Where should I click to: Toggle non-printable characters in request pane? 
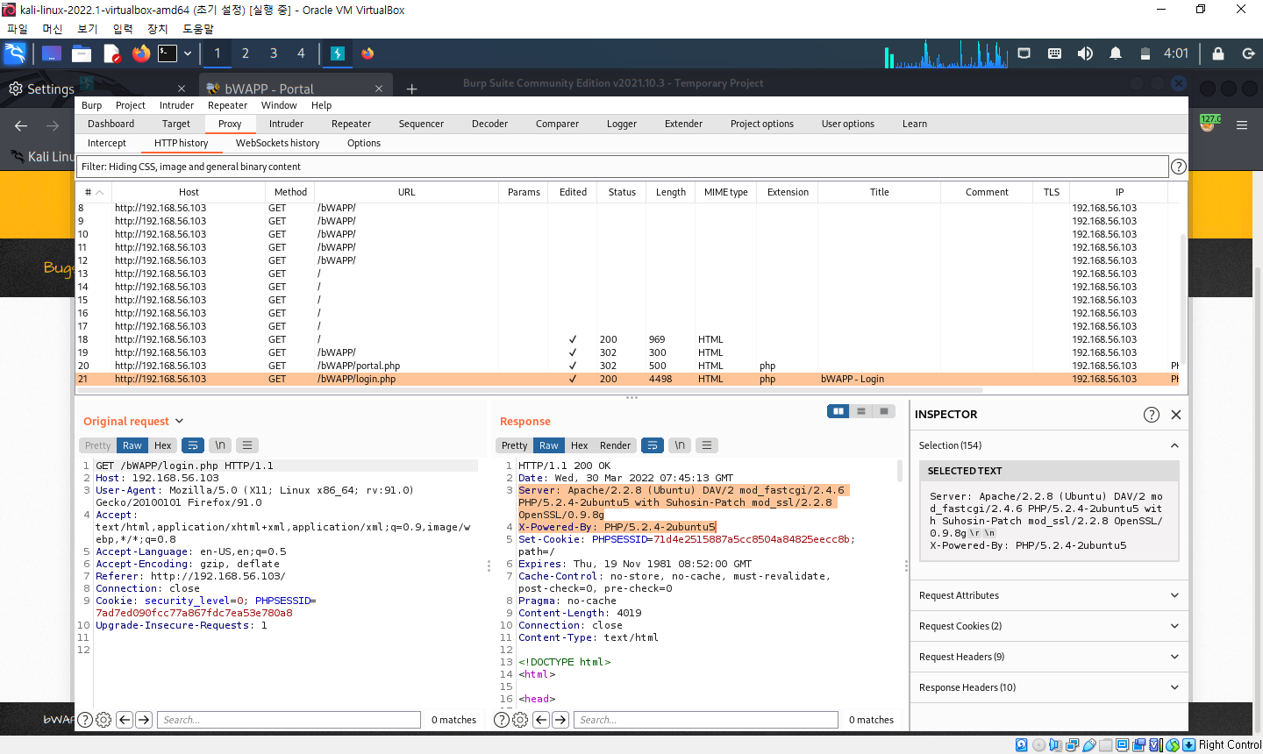tap(220, 445)
